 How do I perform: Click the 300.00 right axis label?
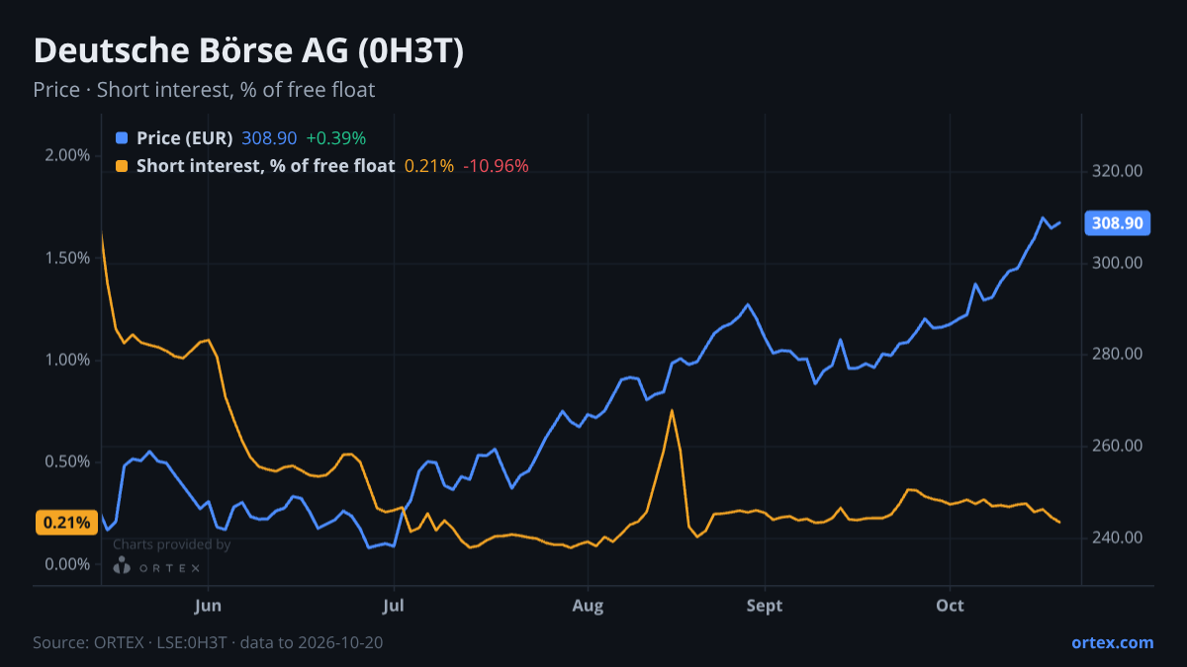tap(1119, 263)
